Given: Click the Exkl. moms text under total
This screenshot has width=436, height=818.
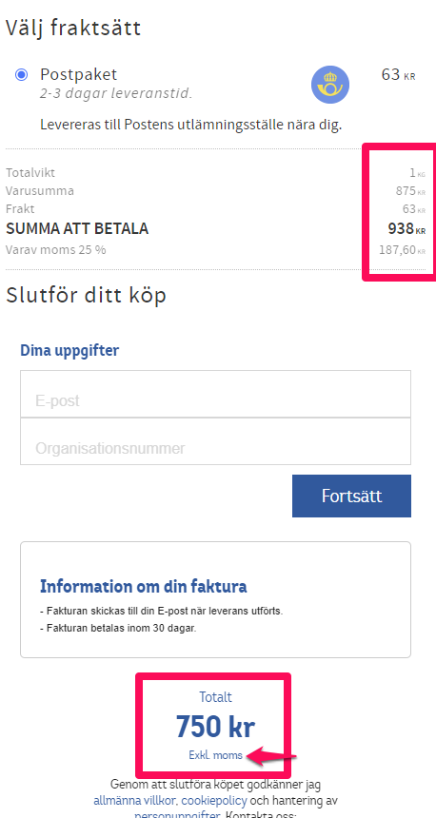Looking at the screenshot, I should [x=216, y=755].
